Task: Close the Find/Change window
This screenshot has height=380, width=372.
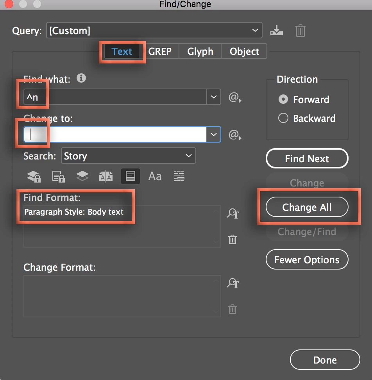Action: pos(9,4)
